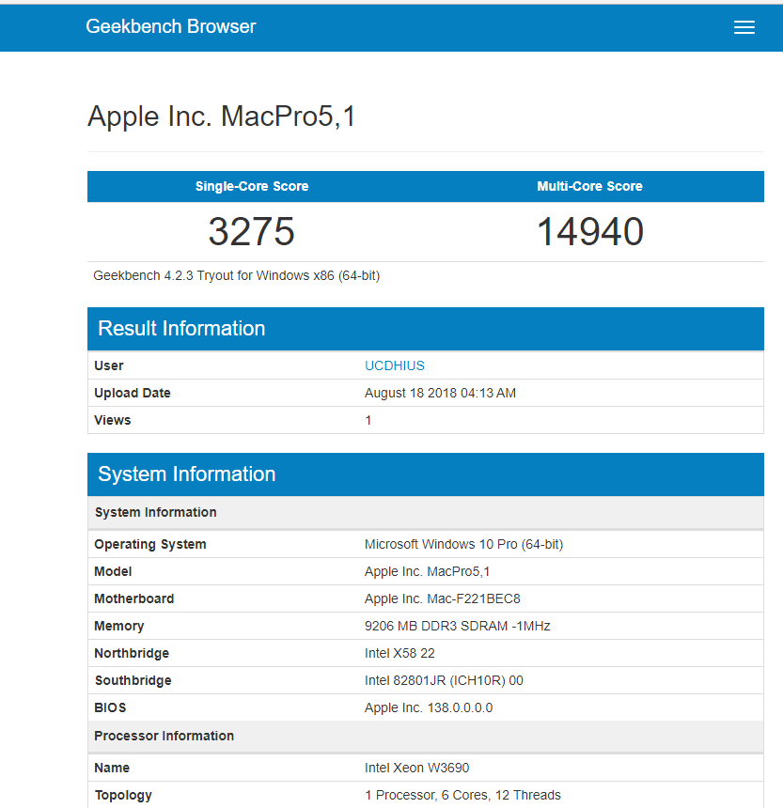Click the Geekbench Browser logo
Screen dimensions: 783x808
pyautogui.click(x=170, y=26)
